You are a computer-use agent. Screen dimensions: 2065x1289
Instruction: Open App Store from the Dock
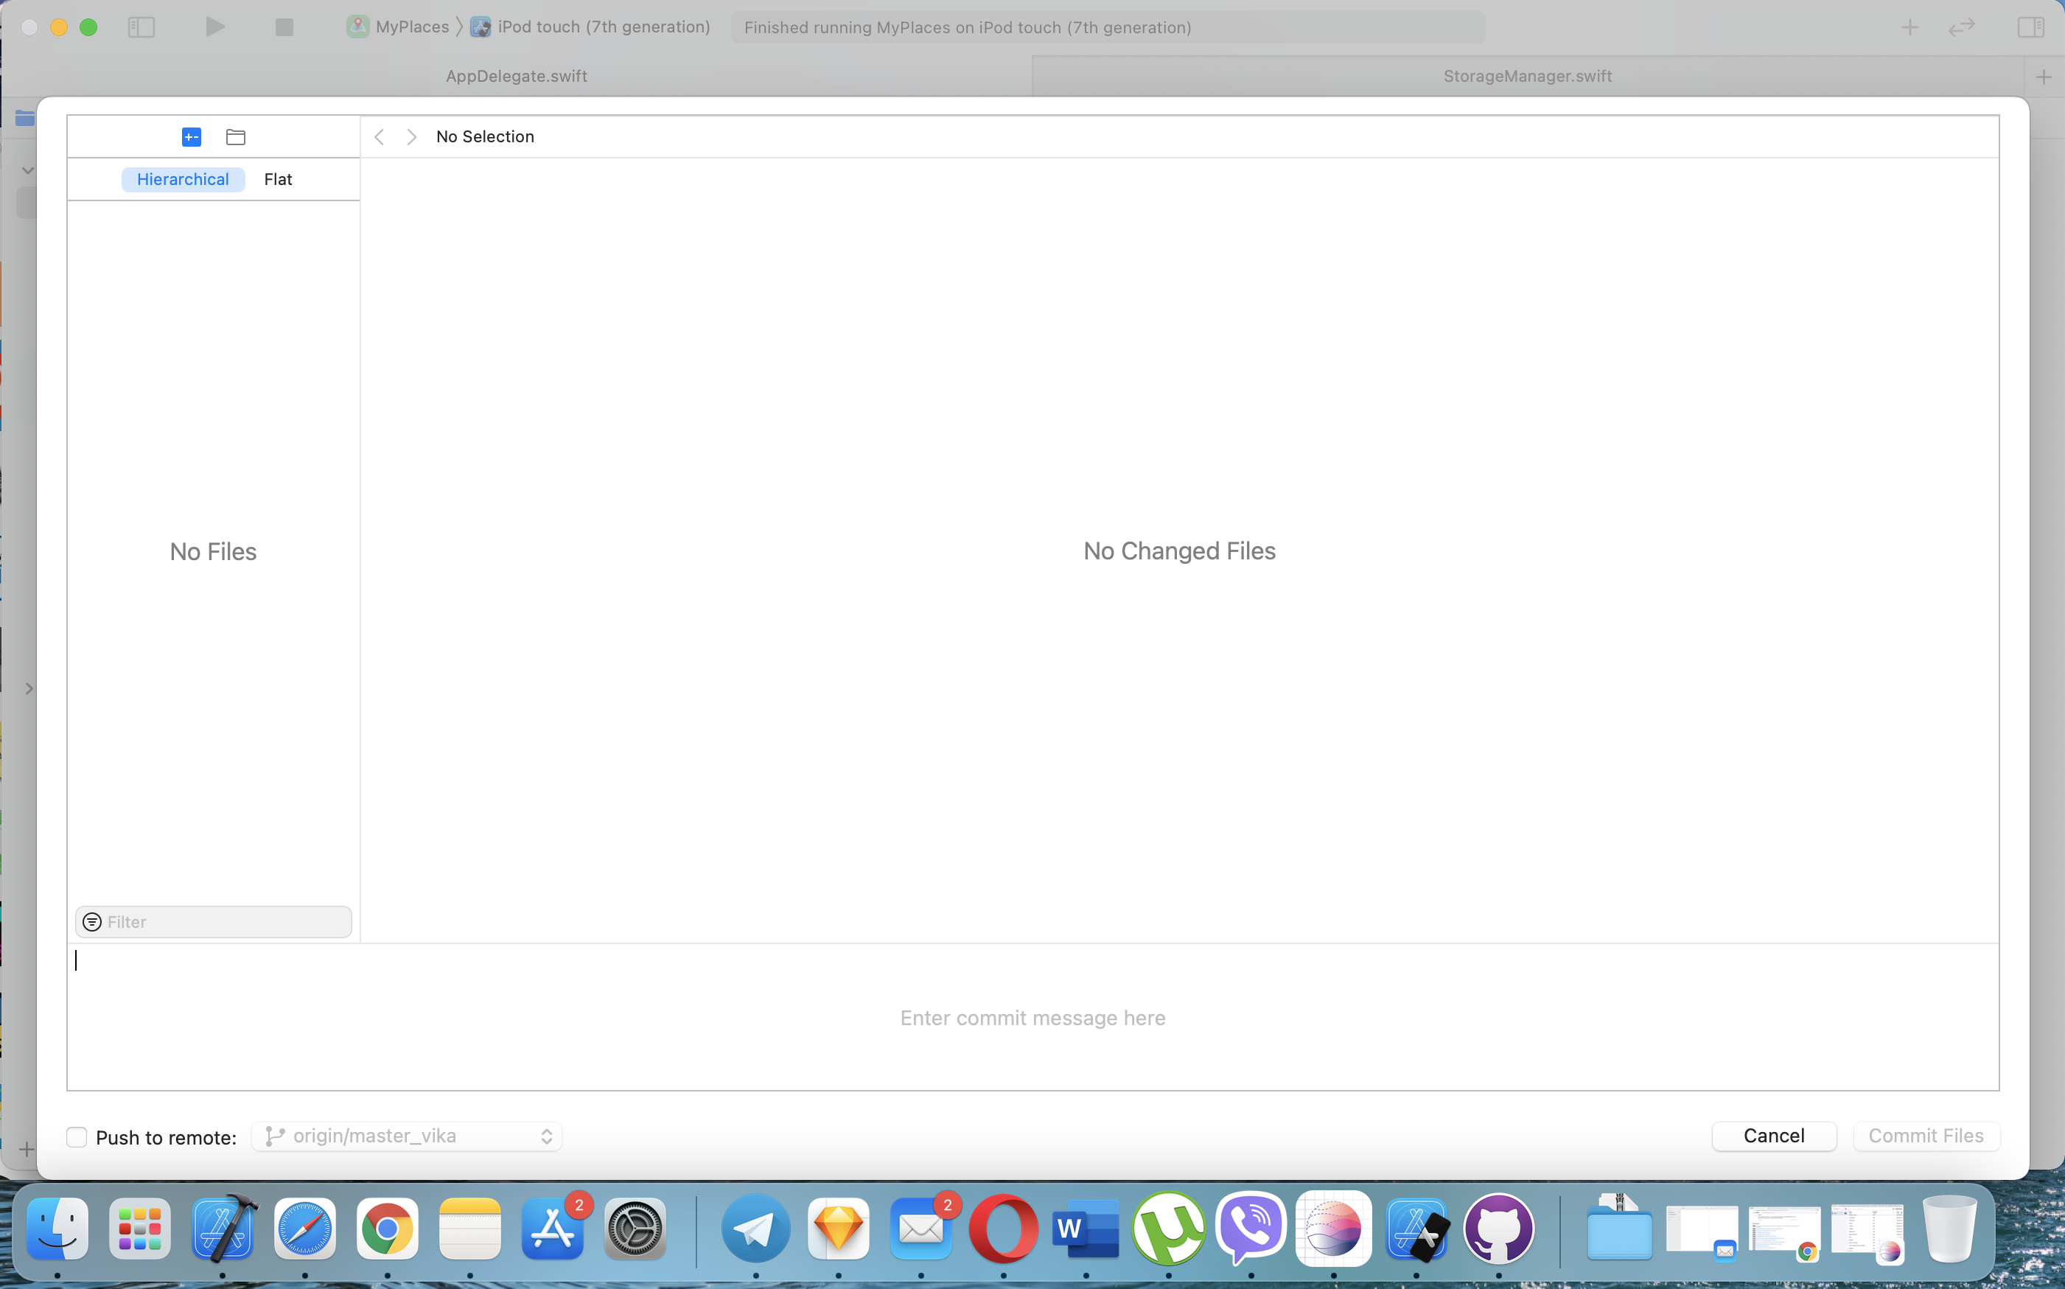click(x=552, y=1229)
